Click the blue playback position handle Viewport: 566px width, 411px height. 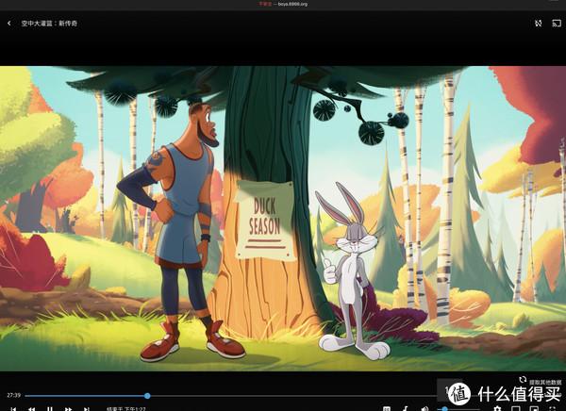pos(147,396)
